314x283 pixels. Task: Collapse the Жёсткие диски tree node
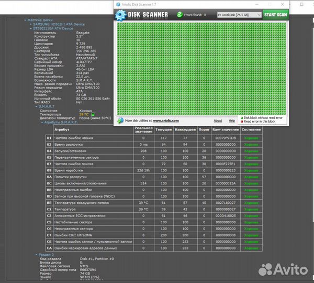pos(25,20)
